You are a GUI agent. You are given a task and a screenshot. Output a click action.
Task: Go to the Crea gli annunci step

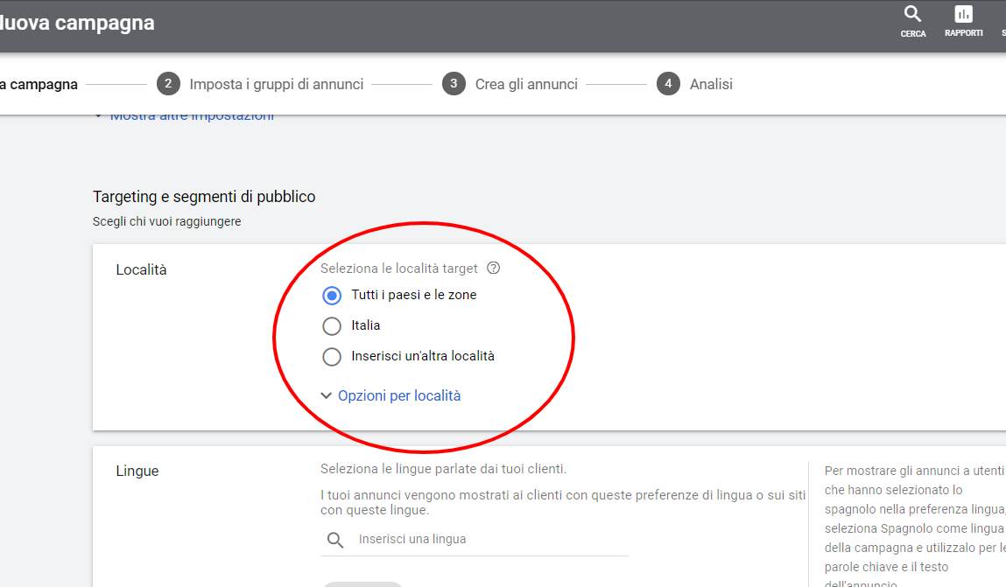(x=526, y=84)
